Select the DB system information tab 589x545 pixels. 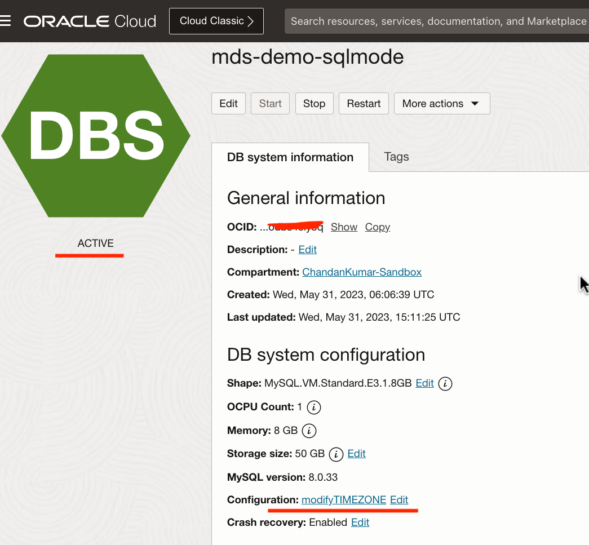(x=290, y=157)
